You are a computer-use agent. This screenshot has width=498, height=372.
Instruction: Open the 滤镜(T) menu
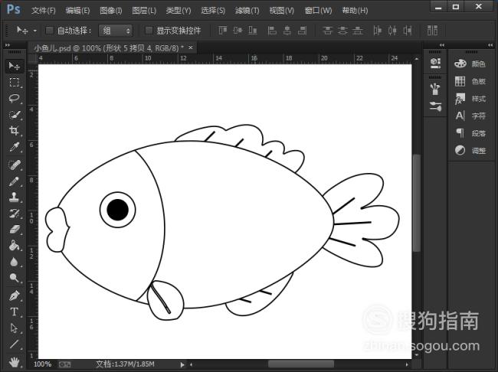coord(247,11)
